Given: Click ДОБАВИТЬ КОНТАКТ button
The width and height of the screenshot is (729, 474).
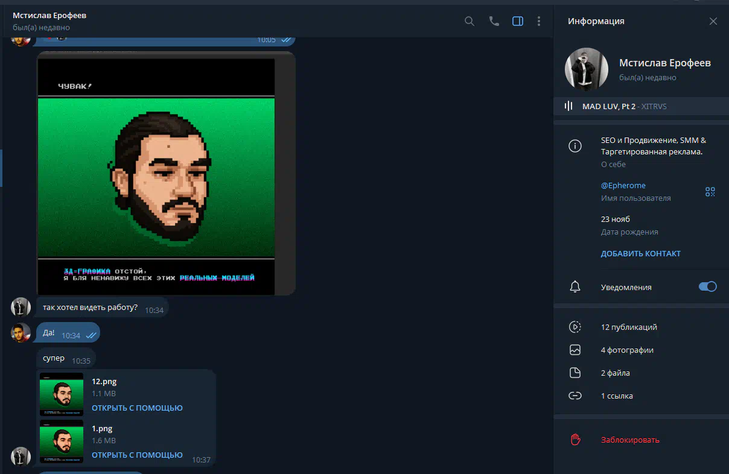Looking at the screenshot, I should tap(640, 253).
